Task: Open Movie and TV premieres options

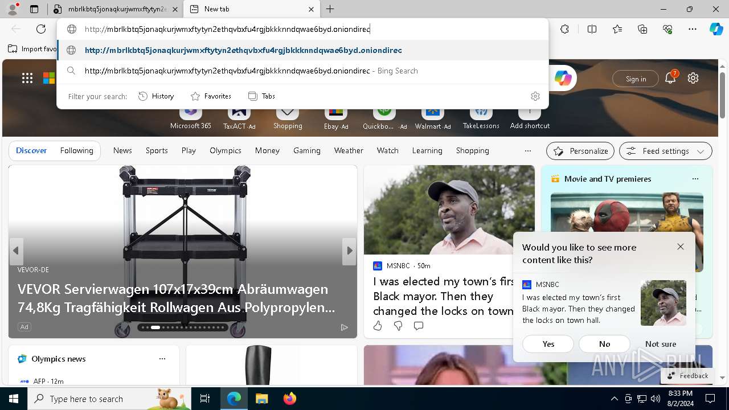Action: point(695,179)
